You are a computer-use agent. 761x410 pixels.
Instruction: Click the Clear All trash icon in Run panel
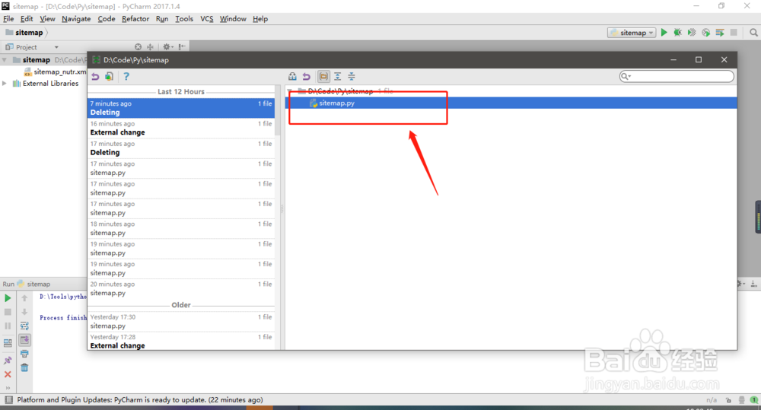point(24,368)
